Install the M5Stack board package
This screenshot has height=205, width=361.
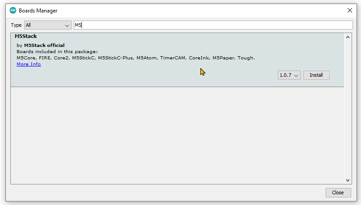316,75
